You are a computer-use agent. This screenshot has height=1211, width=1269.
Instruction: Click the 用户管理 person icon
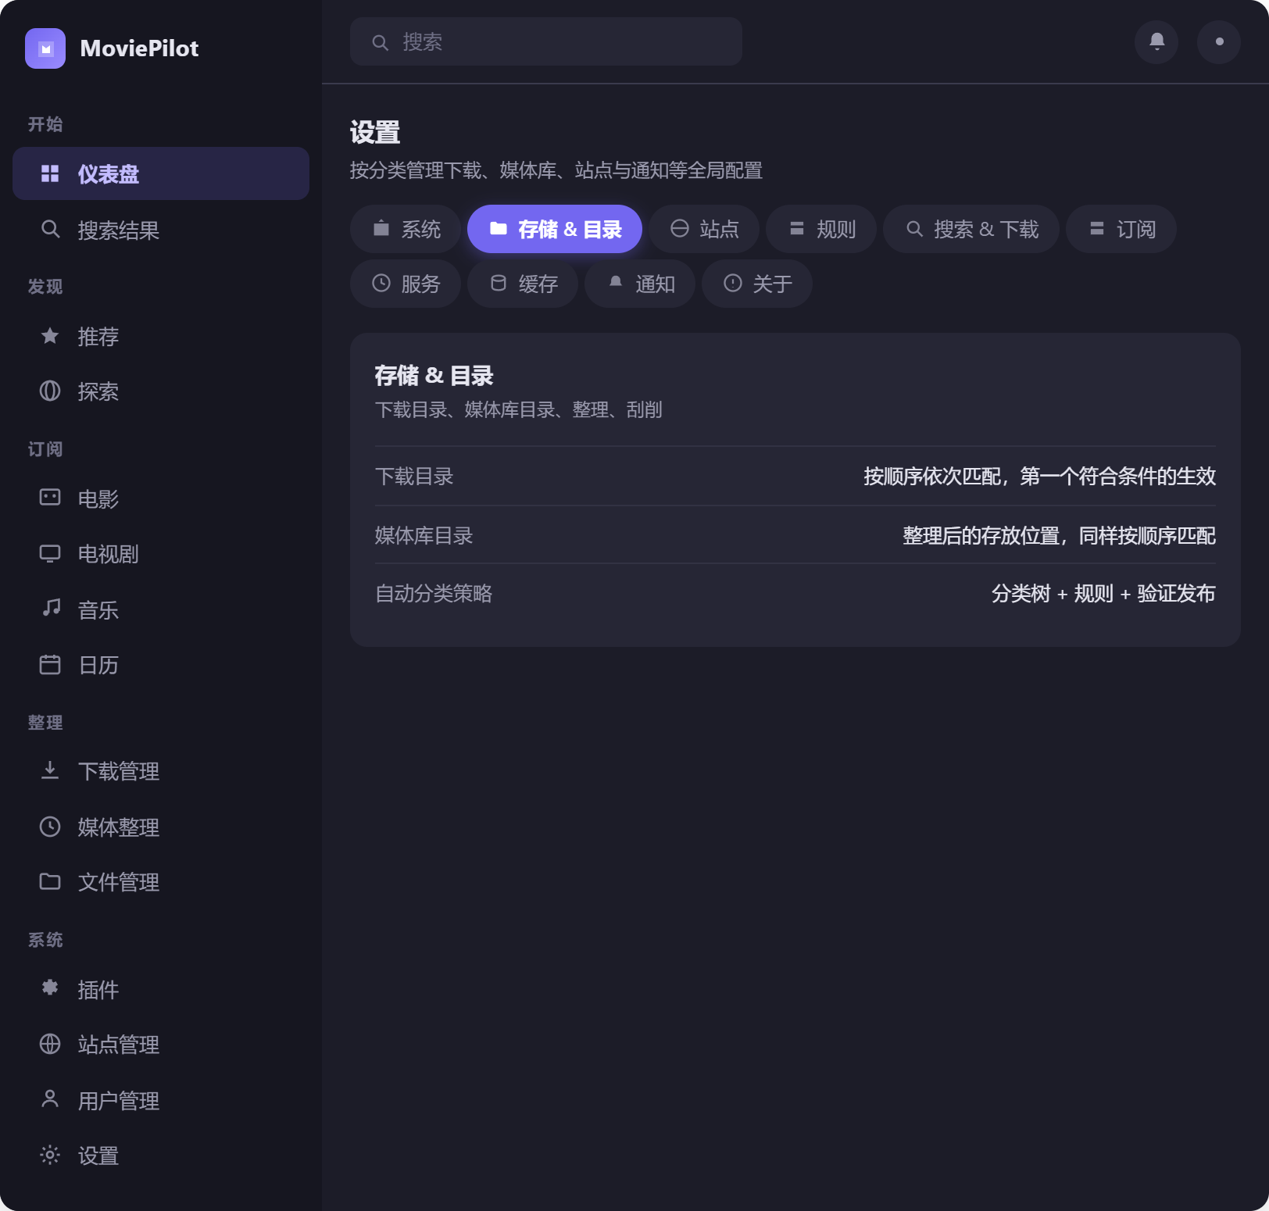click(x=50, y=1099)
